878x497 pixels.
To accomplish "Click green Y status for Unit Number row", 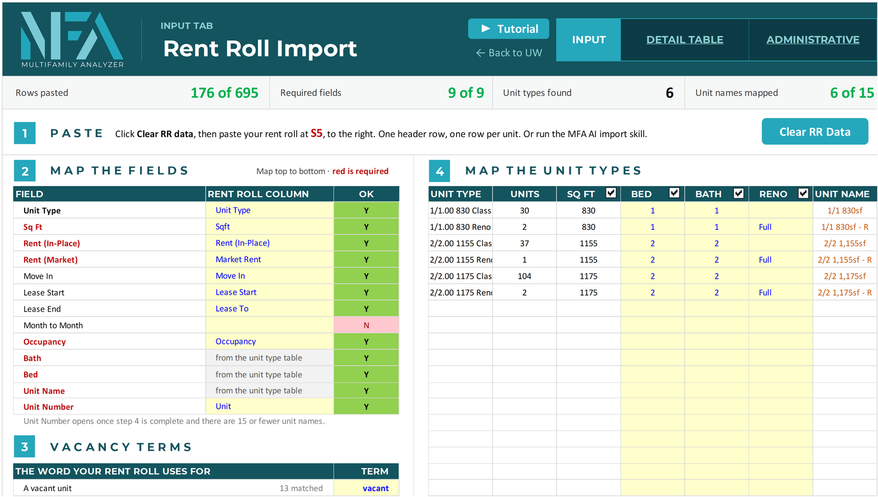I will coord(366,406).
